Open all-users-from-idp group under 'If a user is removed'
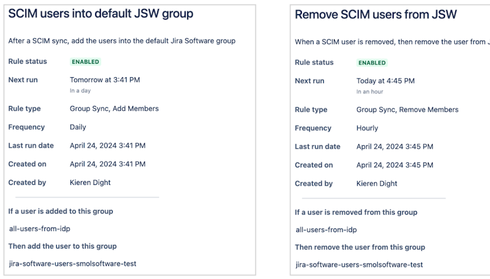490x279 pixels. tap(326, 229)
